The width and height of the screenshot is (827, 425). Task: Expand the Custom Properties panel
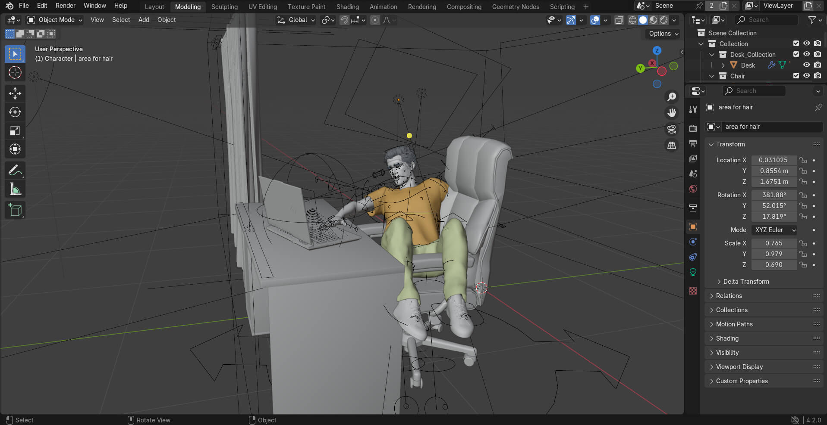(x=741, y=381)
